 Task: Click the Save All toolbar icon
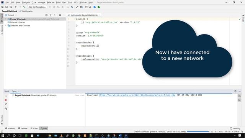(x=7, y=7)
